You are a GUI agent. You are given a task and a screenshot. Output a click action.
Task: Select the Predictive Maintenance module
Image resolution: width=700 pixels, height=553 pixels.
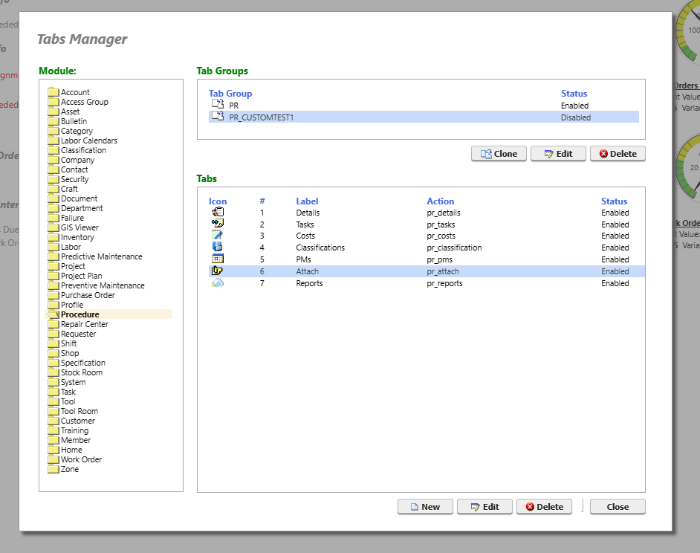coord(101,256)
